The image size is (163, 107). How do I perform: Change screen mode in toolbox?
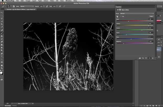2,80
